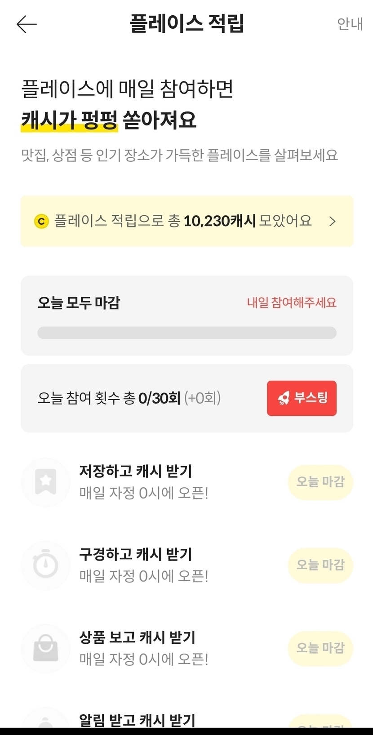373x735 pixels.
Task: Tap the rocket icon on 부스팅
Action: (x=284, y=398)
